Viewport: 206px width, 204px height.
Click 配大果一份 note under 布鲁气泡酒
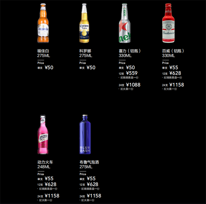pyautogui.click(x=88, y=200)
